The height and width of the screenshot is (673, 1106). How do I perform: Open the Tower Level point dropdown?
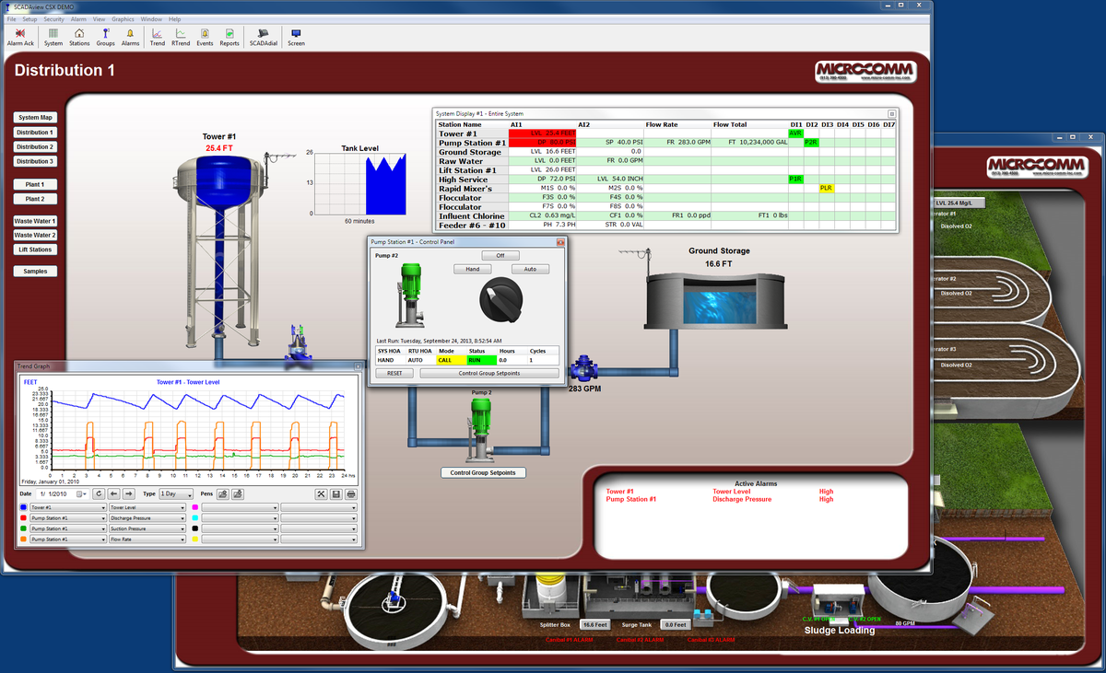[147, 507]
